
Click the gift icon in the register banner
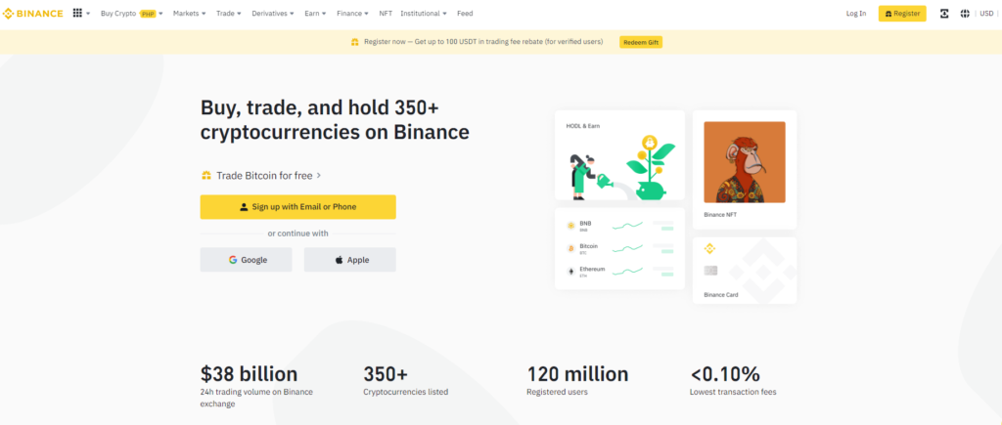pos(354,42)
